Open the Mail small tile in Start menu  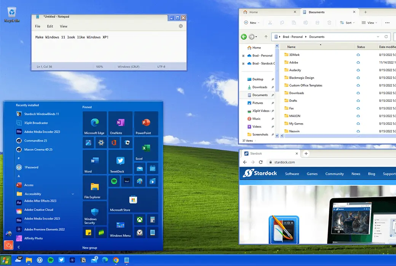140,168
